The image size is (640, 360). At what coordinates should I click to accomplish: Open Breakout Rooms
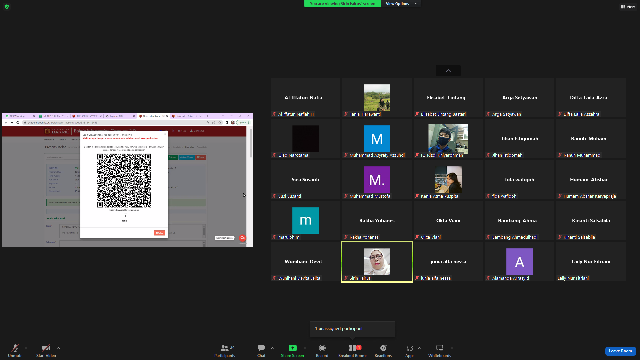pyautogui.click(x=353, y=351)
